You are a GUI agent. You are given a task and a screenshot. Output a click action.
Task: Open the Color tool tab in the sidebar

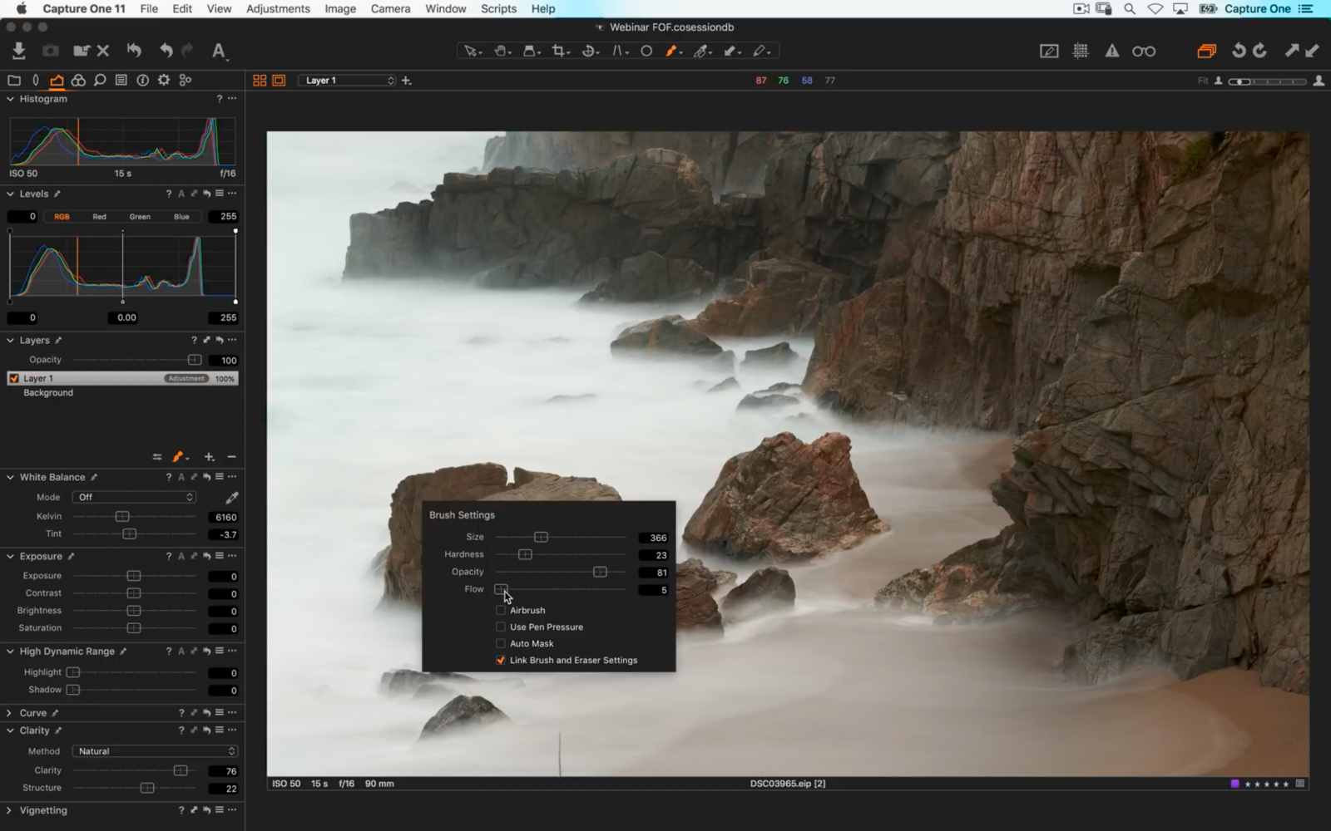78,80
